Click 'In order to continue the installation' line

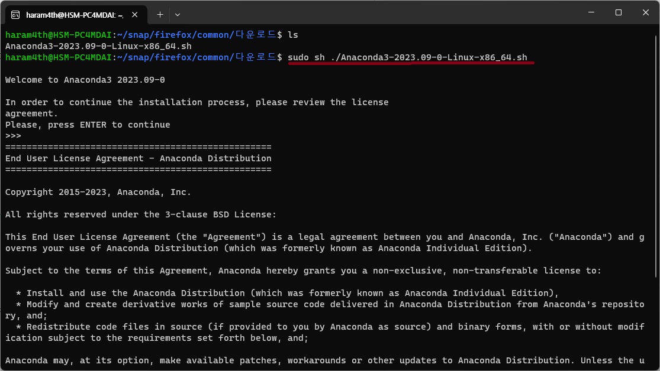pos(197,108)
